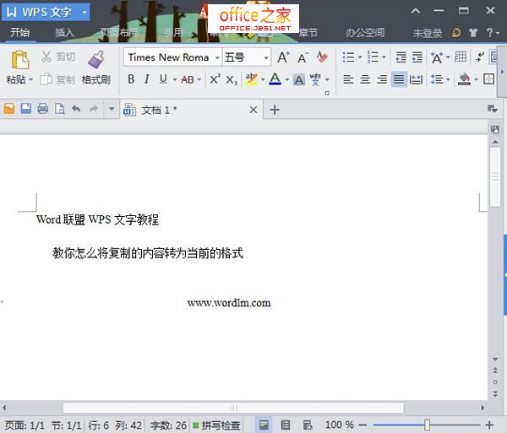Screen dimensions: 507x433
Task: Click the 未登录 login button
Action: [x=427, y=33]
